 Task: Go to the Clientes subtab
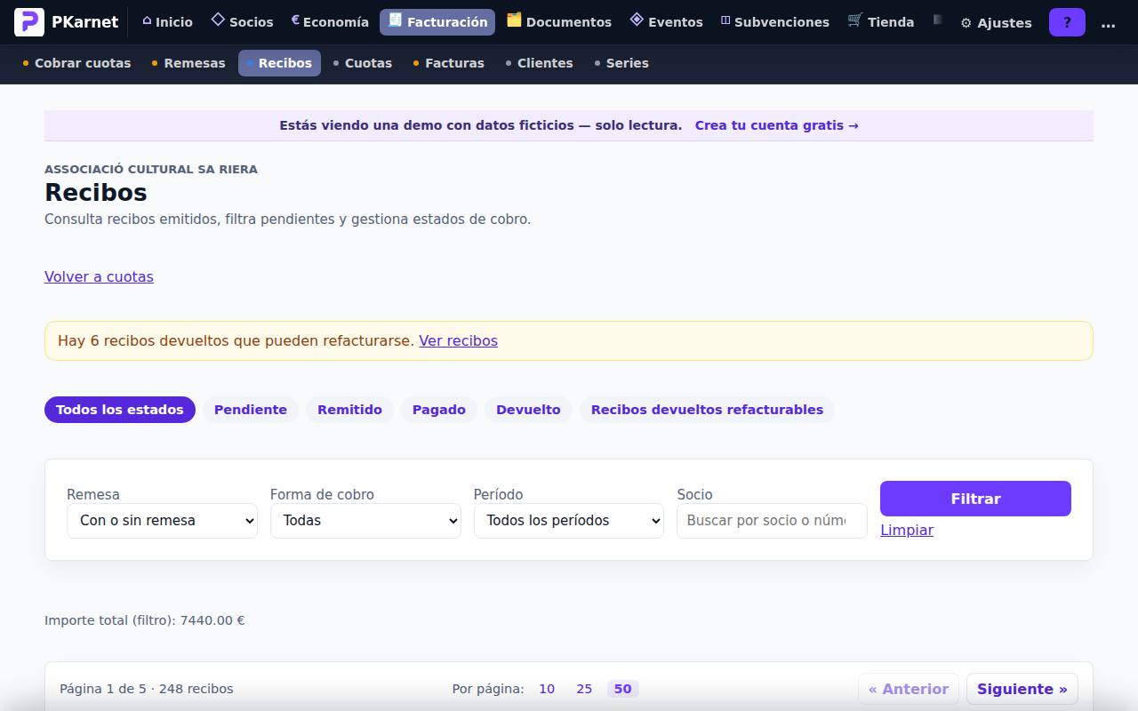tap(540, 63)
